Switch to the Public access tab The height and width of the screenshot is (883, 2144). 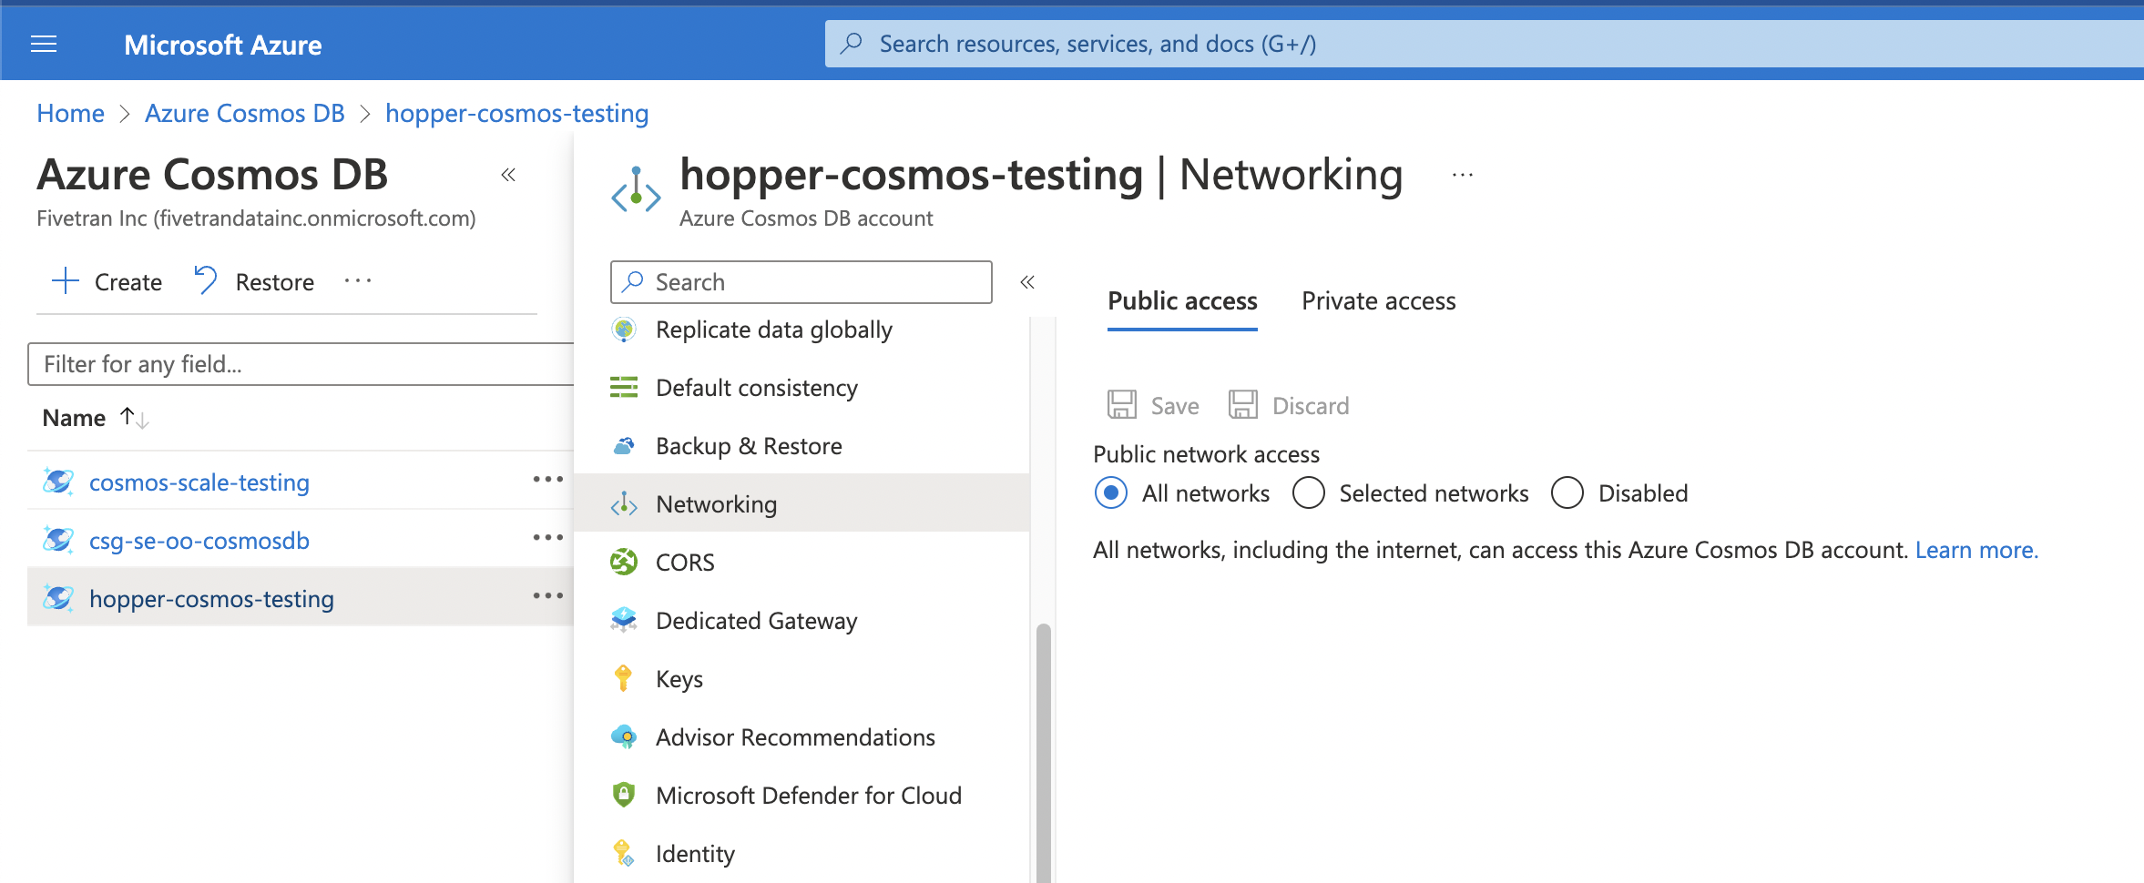pos(1182,301)
